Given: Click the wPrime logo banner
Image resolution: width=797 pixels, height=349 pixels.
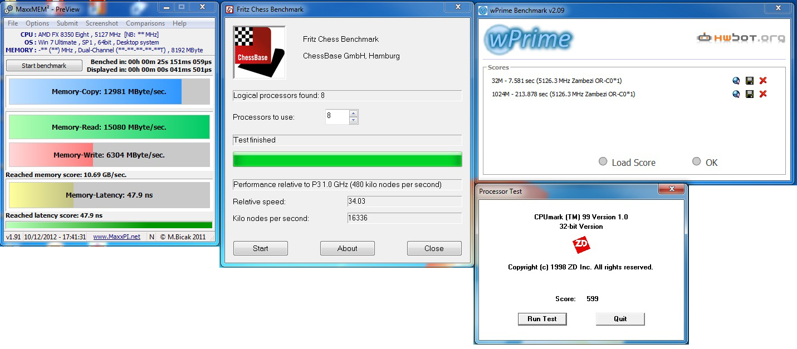Looking at the screenshot, I should click(x=528, y=40).
